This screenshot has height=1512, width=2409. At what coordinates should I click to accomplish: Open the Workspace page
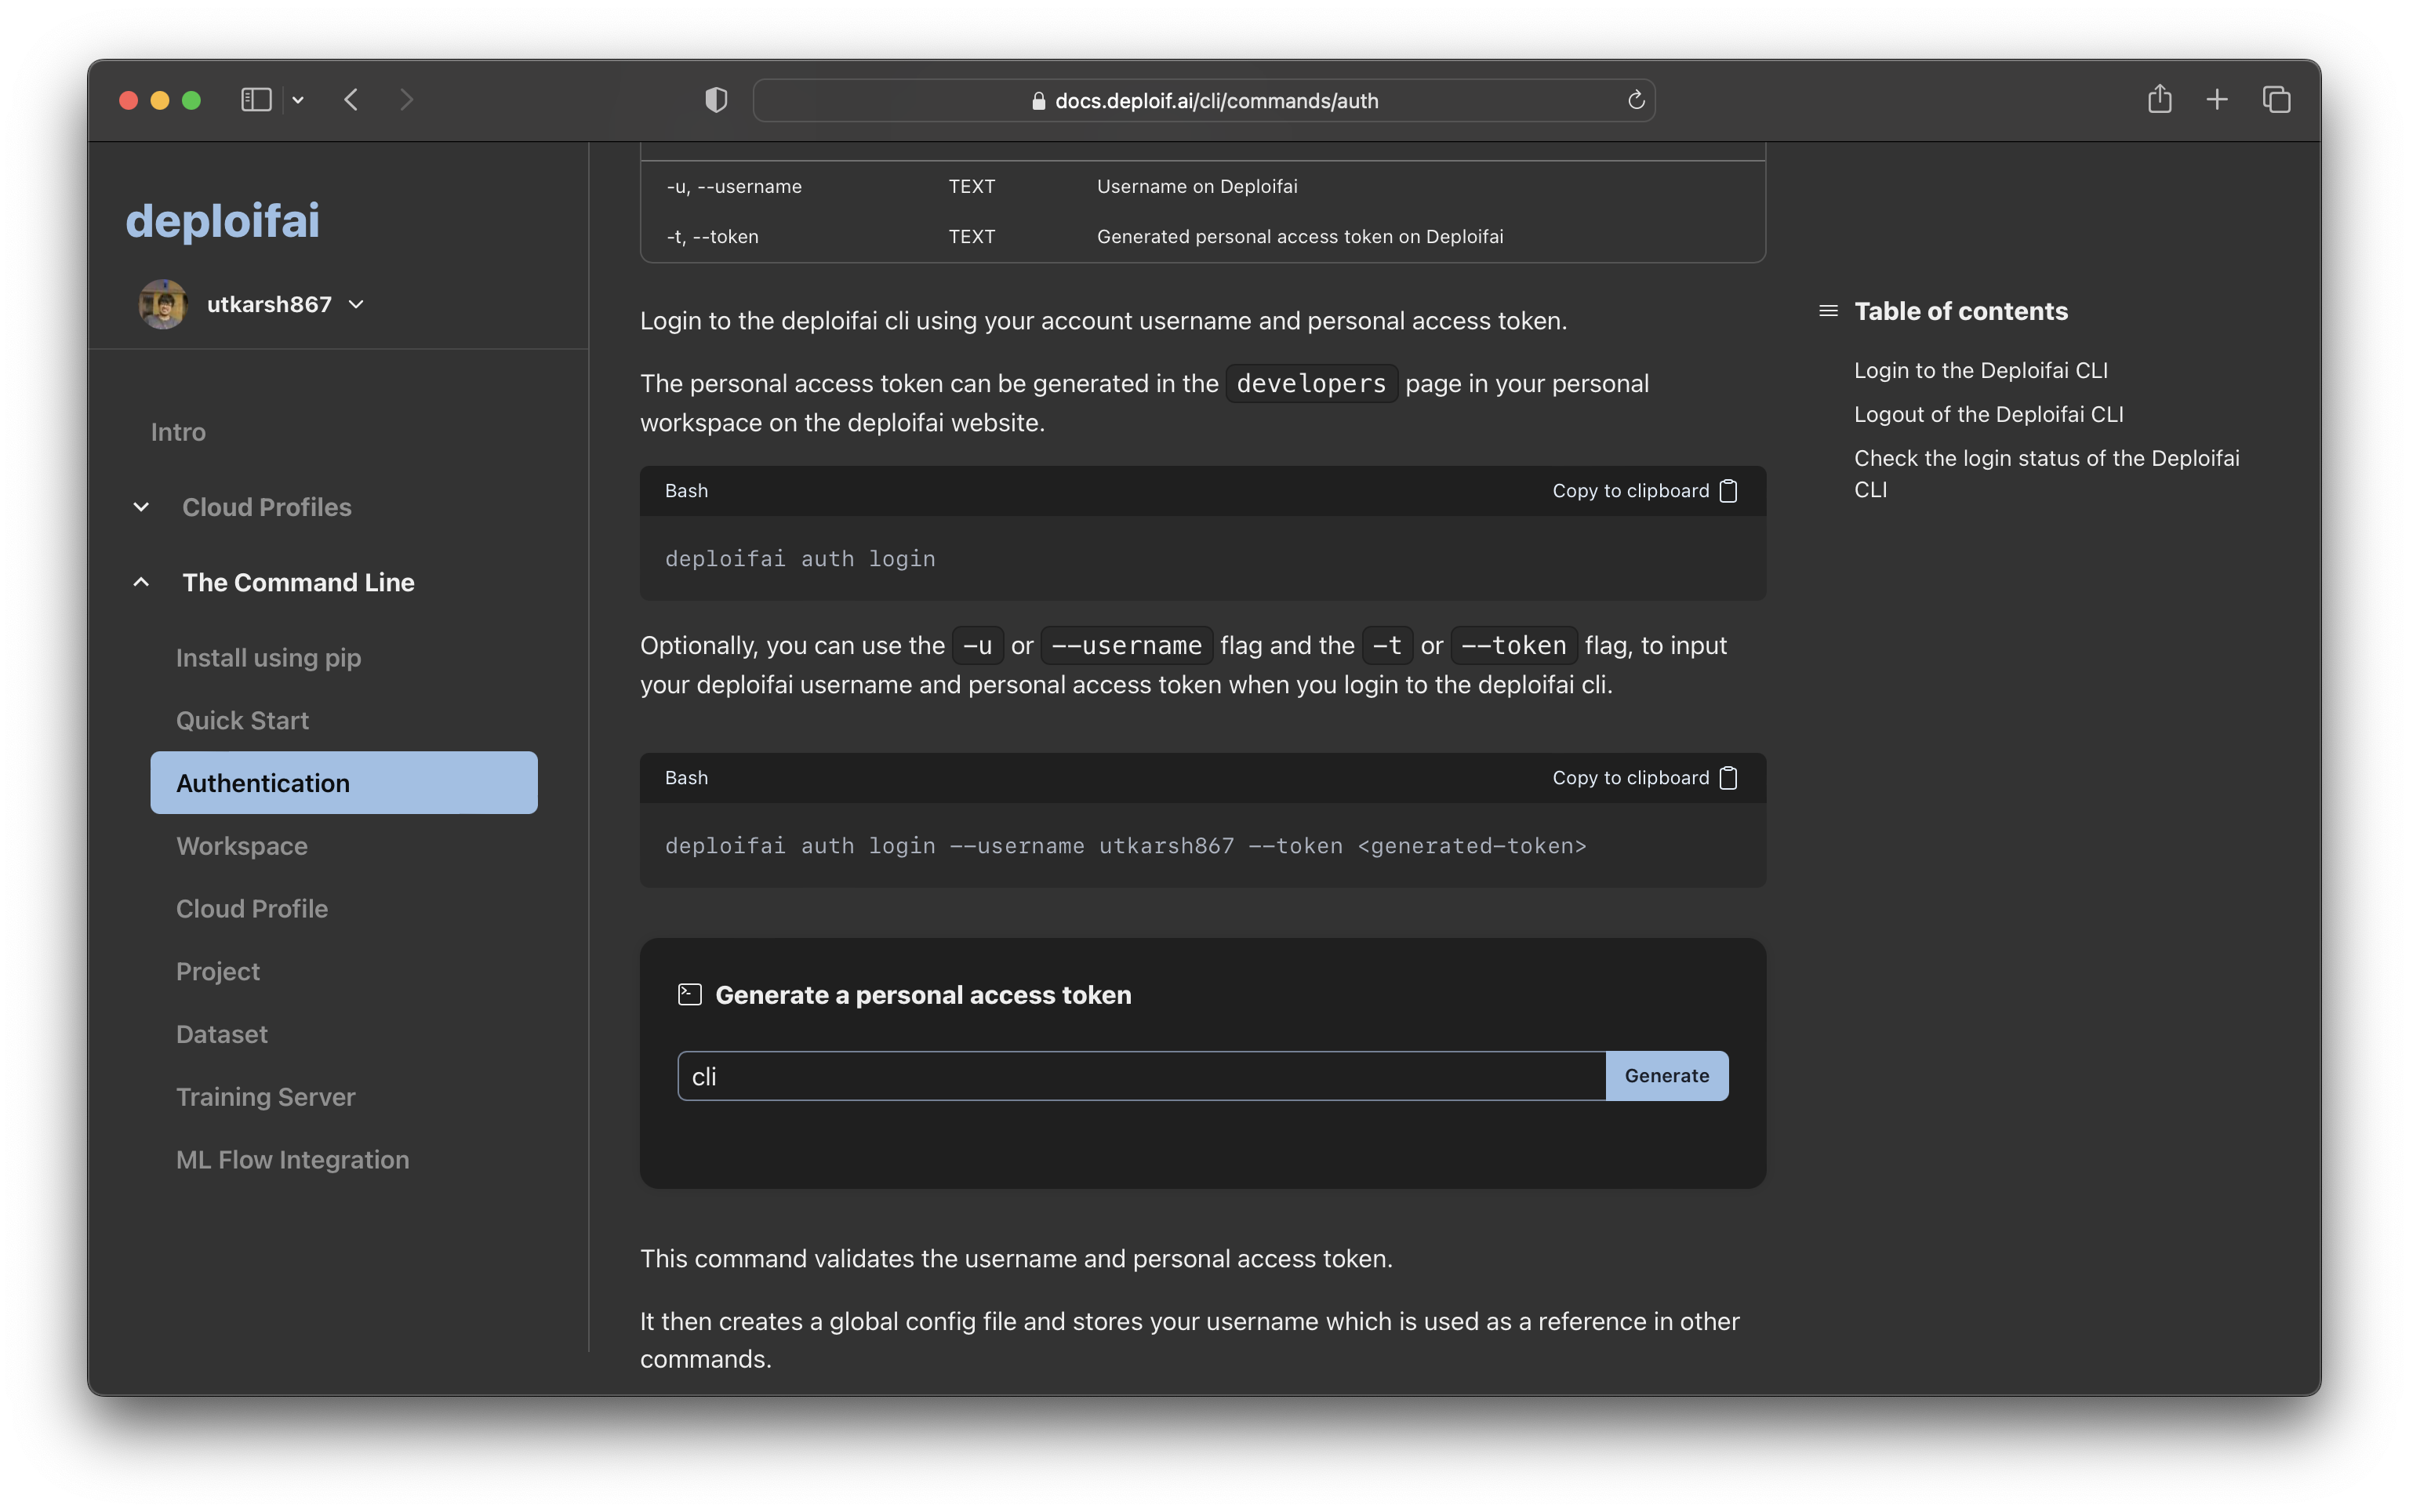242,846
